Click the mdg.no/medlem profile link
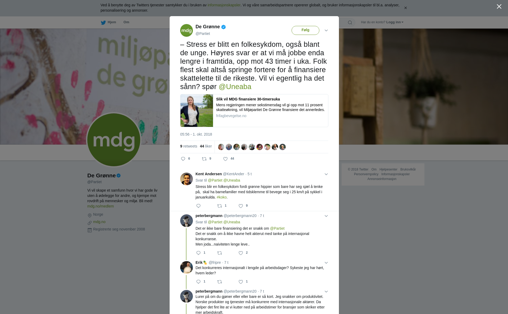Image resolution: width=508 pixels, height=314 pixels. pos(101,206)
